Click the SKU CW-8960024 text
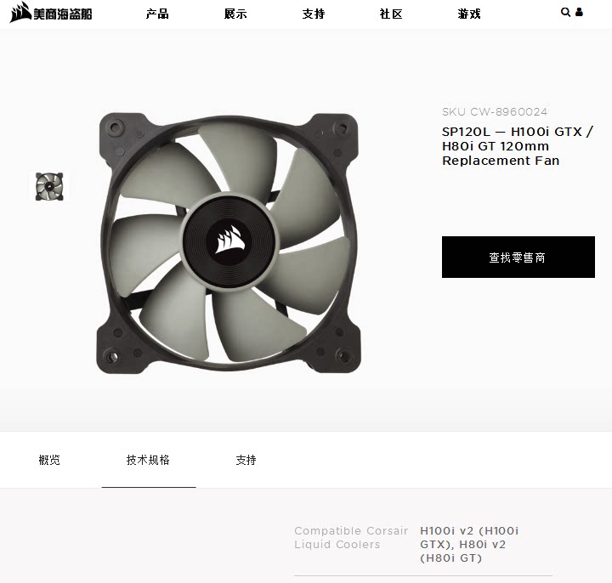This screenshot has width=612, height=583. click(x=495, y=112)
